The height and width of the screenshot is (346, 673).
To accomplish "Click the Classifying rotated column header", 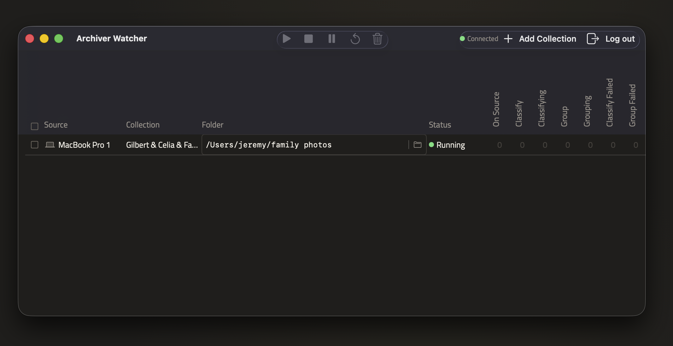I will pyautogui.click(x=542, y=108).
